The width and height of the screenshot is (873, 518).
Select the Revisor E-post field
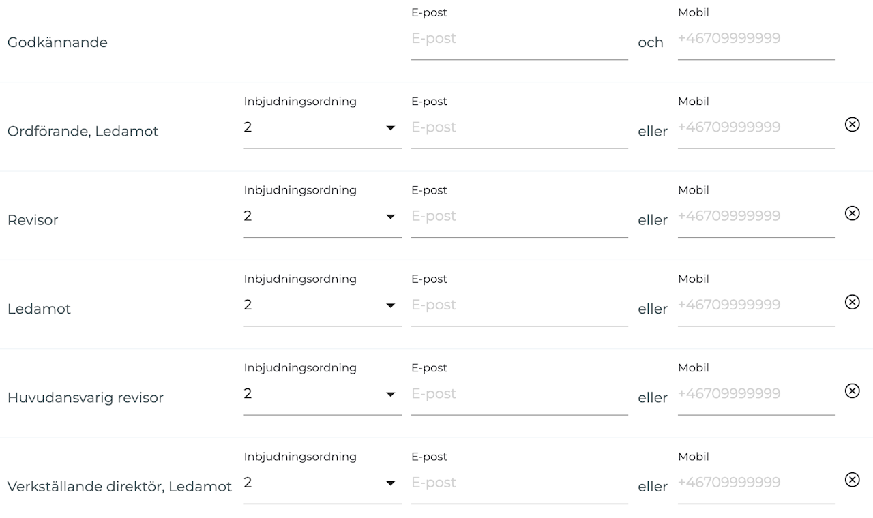pyautogui.click(x=519, y=216)
